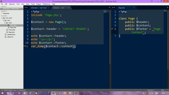Go to previous tab in right pane
The width and height of the screenshot is (169, 95).
[x=113, y=8]
